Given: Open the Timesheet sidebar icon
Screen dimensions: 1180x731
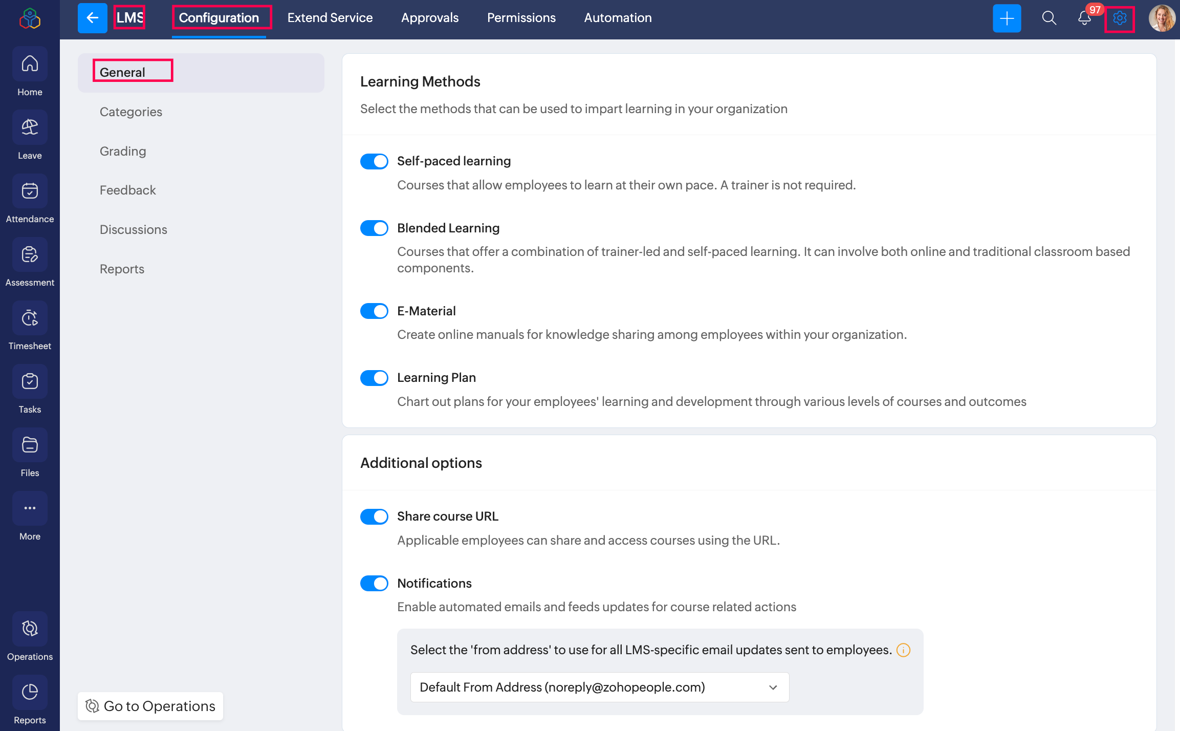Looking at the screenshot, I should point(30,318).
